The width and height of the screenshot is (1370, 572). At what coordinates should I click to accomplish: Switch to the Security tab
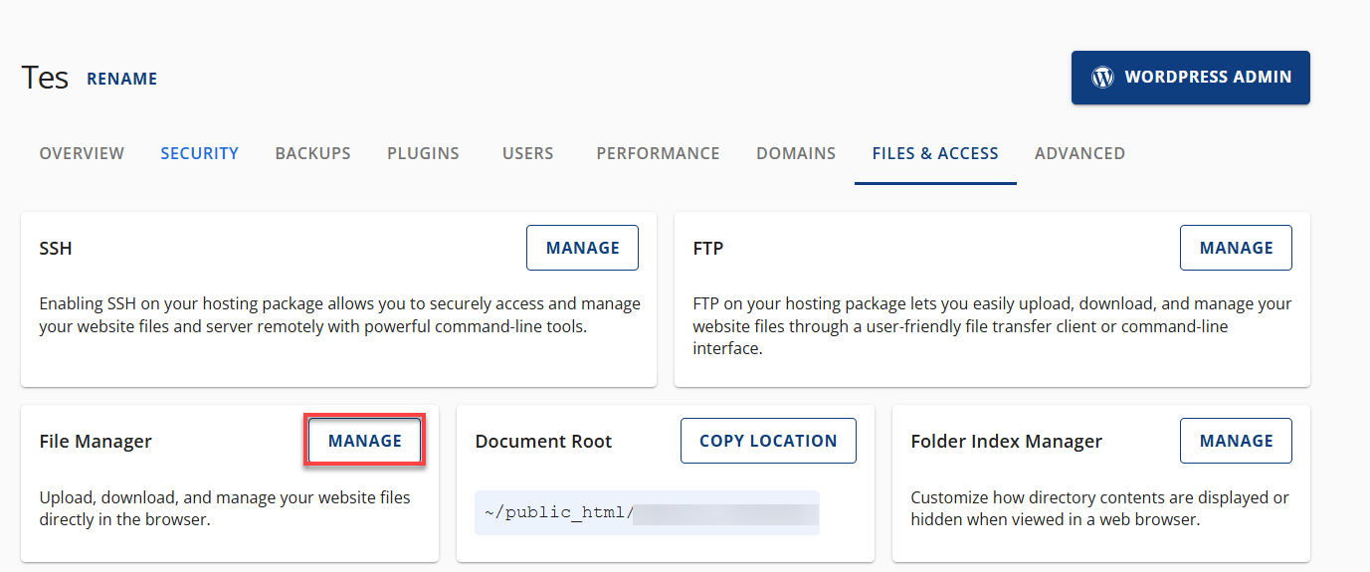(199, 153)
